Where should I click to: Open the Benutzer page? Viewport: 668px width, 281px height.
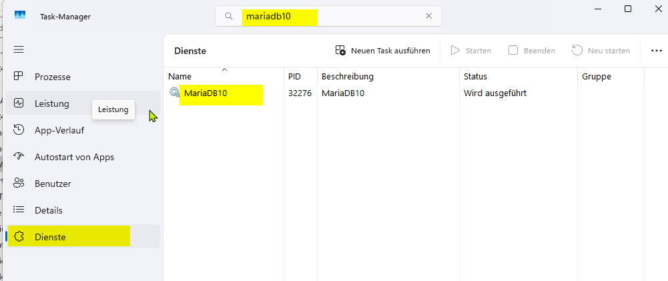pyautogui.click(x=83, y=184)
